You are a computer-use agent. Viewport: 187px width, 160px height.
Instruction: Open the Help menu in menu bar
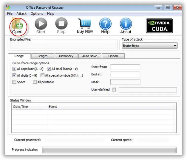[51, 14]
